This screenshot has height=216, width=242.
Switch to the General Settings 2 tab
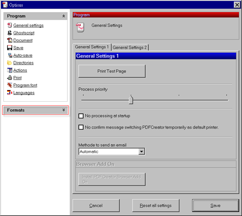pos(130,47)
